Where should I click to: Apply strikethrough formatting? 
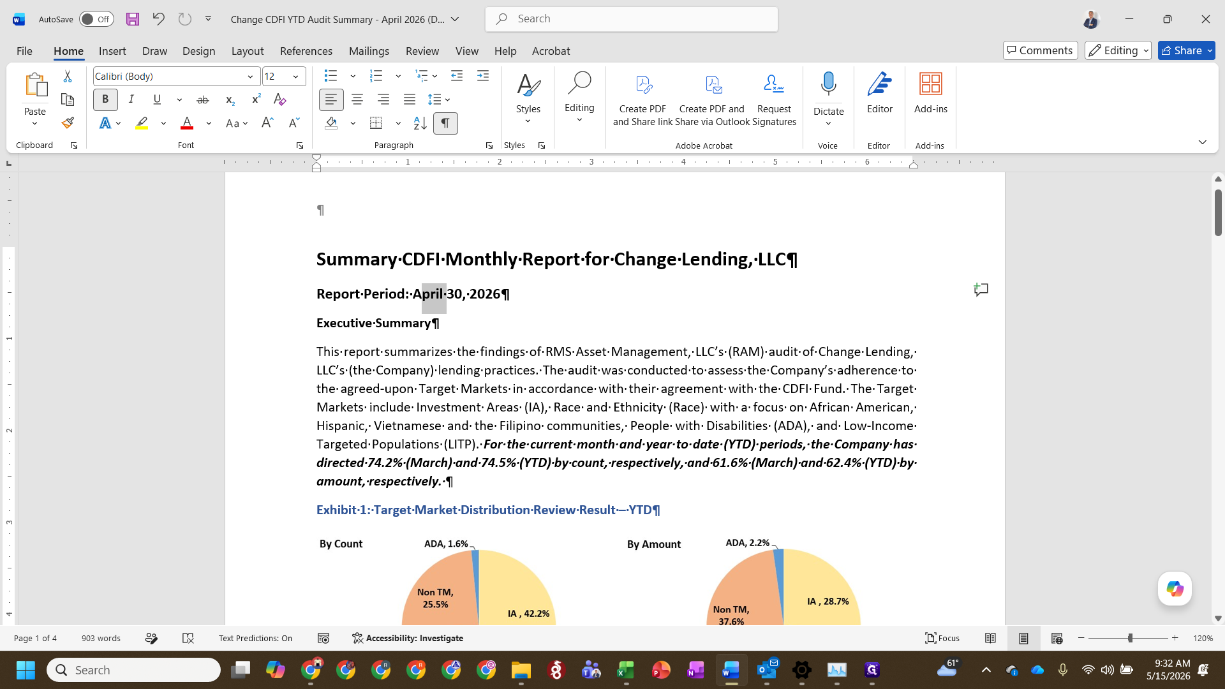(203, 100)
